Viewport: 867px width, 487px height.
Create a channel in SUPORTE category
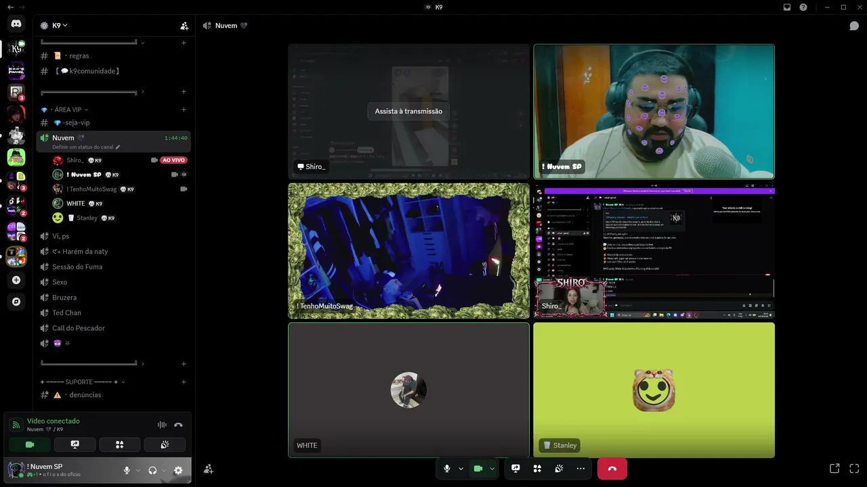(184, 381)
